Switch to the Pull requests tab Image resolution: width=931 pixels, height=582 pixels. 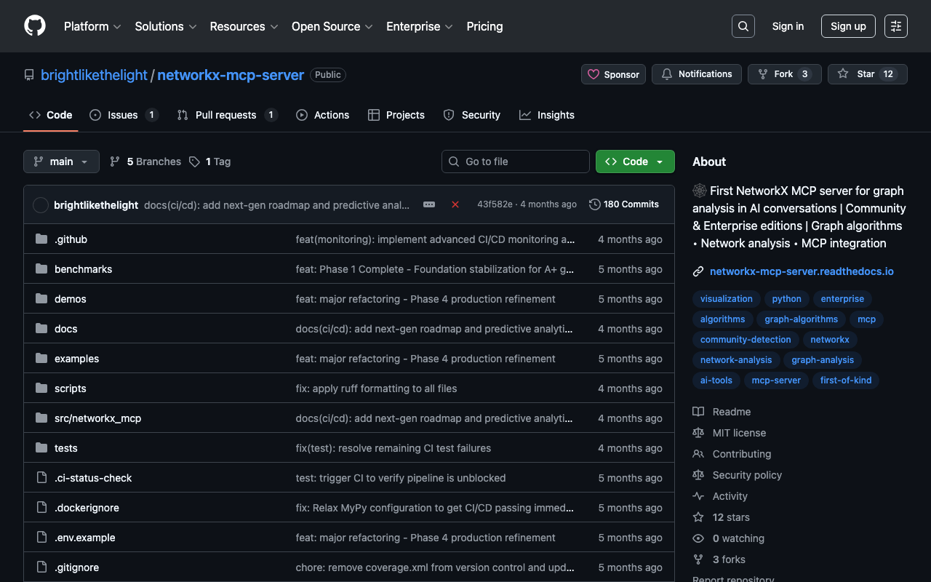(x=225, y=115)
